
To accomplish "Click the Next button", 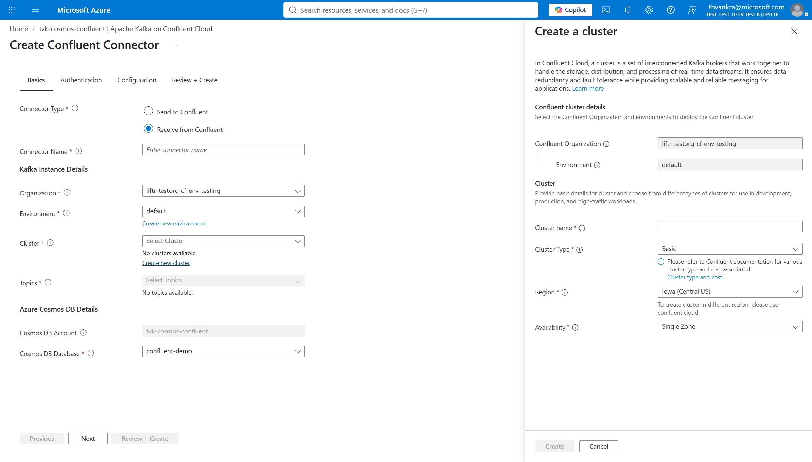I will point(88,439).
